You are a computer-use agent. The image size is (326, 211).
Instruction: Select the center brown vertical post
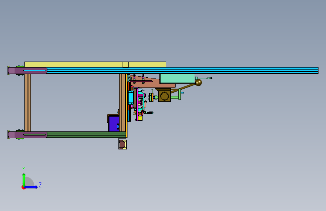(123, 102)
